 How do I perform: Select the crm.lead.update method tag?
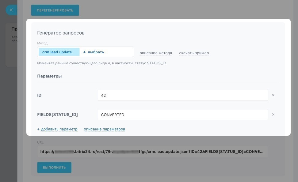[57, 52]
